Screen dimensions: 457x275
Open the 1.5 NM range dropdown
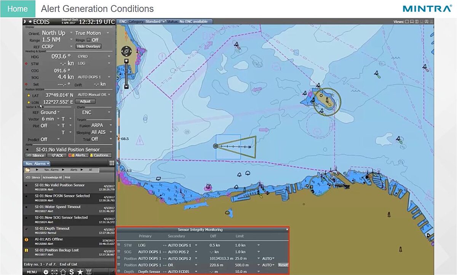point(71,40)
